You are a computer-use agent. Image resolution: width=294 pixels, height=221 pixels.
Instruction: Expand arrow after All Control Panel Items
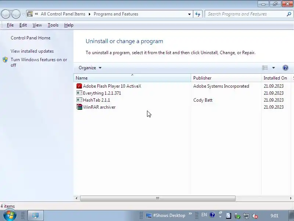90,14
